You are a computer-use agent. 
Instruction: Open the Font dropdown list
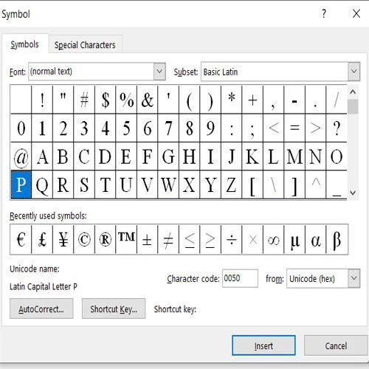159,72
